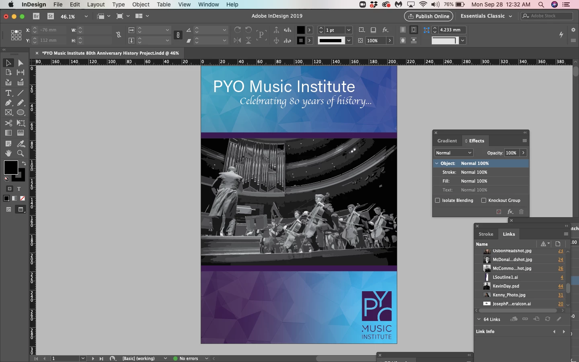The image size is (579, 362).
Task: Switch to the Stroke tab
Action: click(x=486, y=234)
